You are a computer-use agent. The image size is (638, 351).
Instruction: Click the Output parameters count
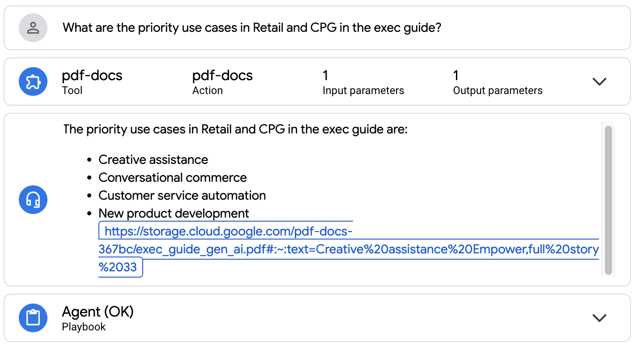456,76
